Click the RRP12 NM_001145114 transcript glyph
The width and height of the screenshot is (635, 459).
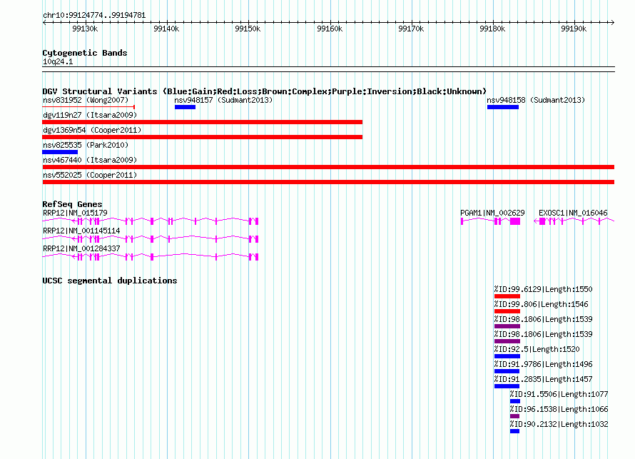[x=151, y=239]
